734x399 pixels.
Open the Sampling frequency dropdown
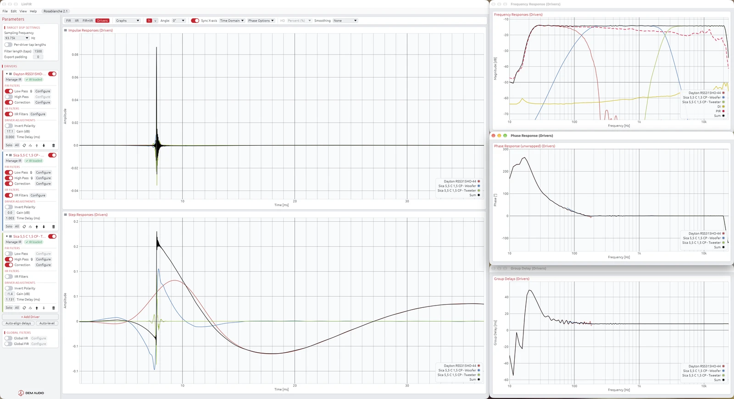tap(17, 38)
